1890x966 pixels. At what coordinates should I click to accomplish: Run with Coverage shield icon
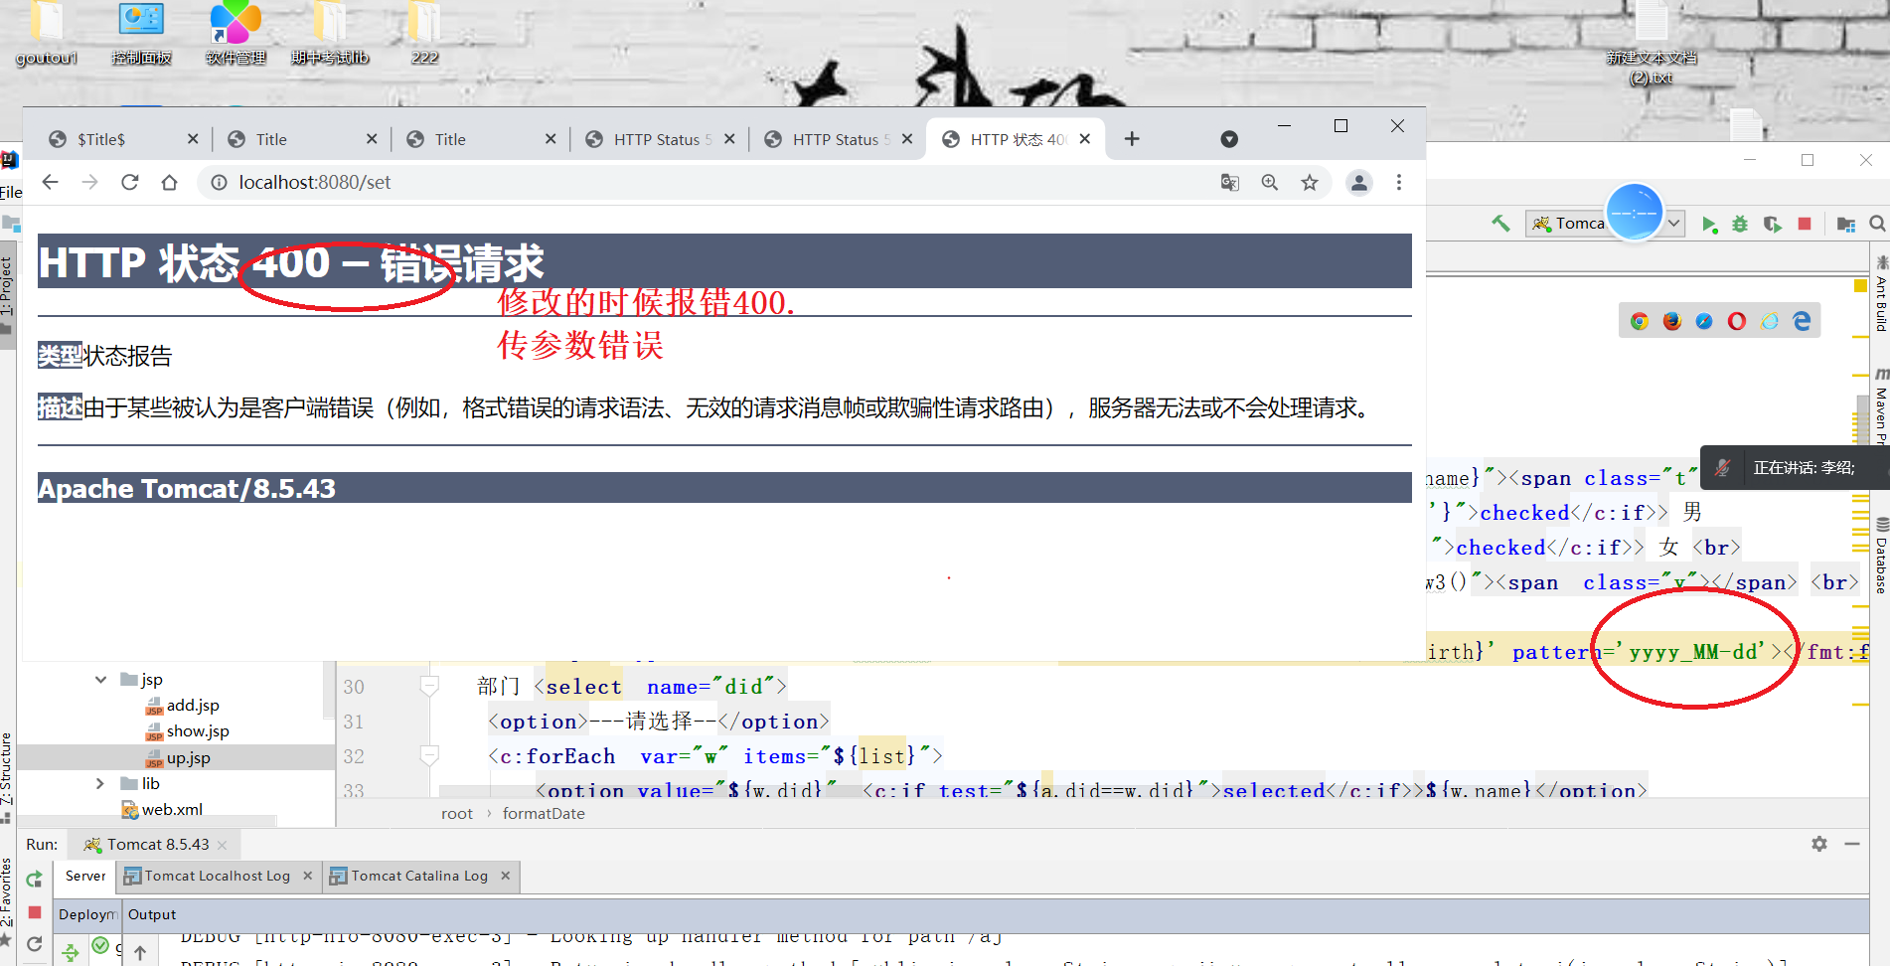[x=1773, y=225]
